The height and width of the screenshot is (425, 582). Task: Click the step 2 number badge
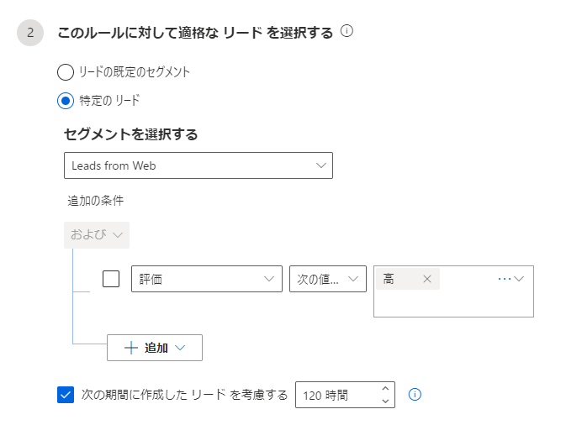29,33
